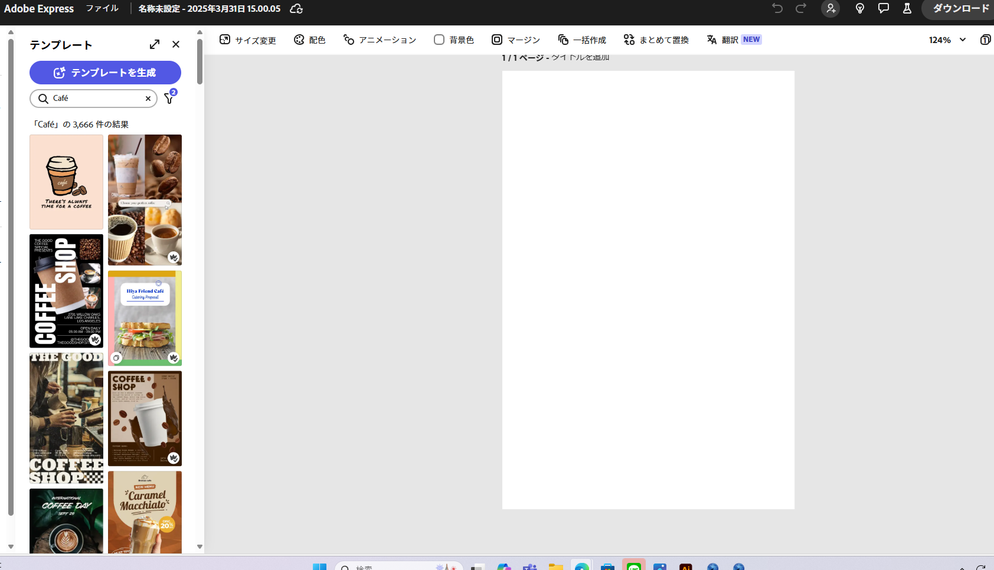The width and height of the screenshot is (994, 570).
Task: Open the invite collaborators icon
Action: coord(830,8)
